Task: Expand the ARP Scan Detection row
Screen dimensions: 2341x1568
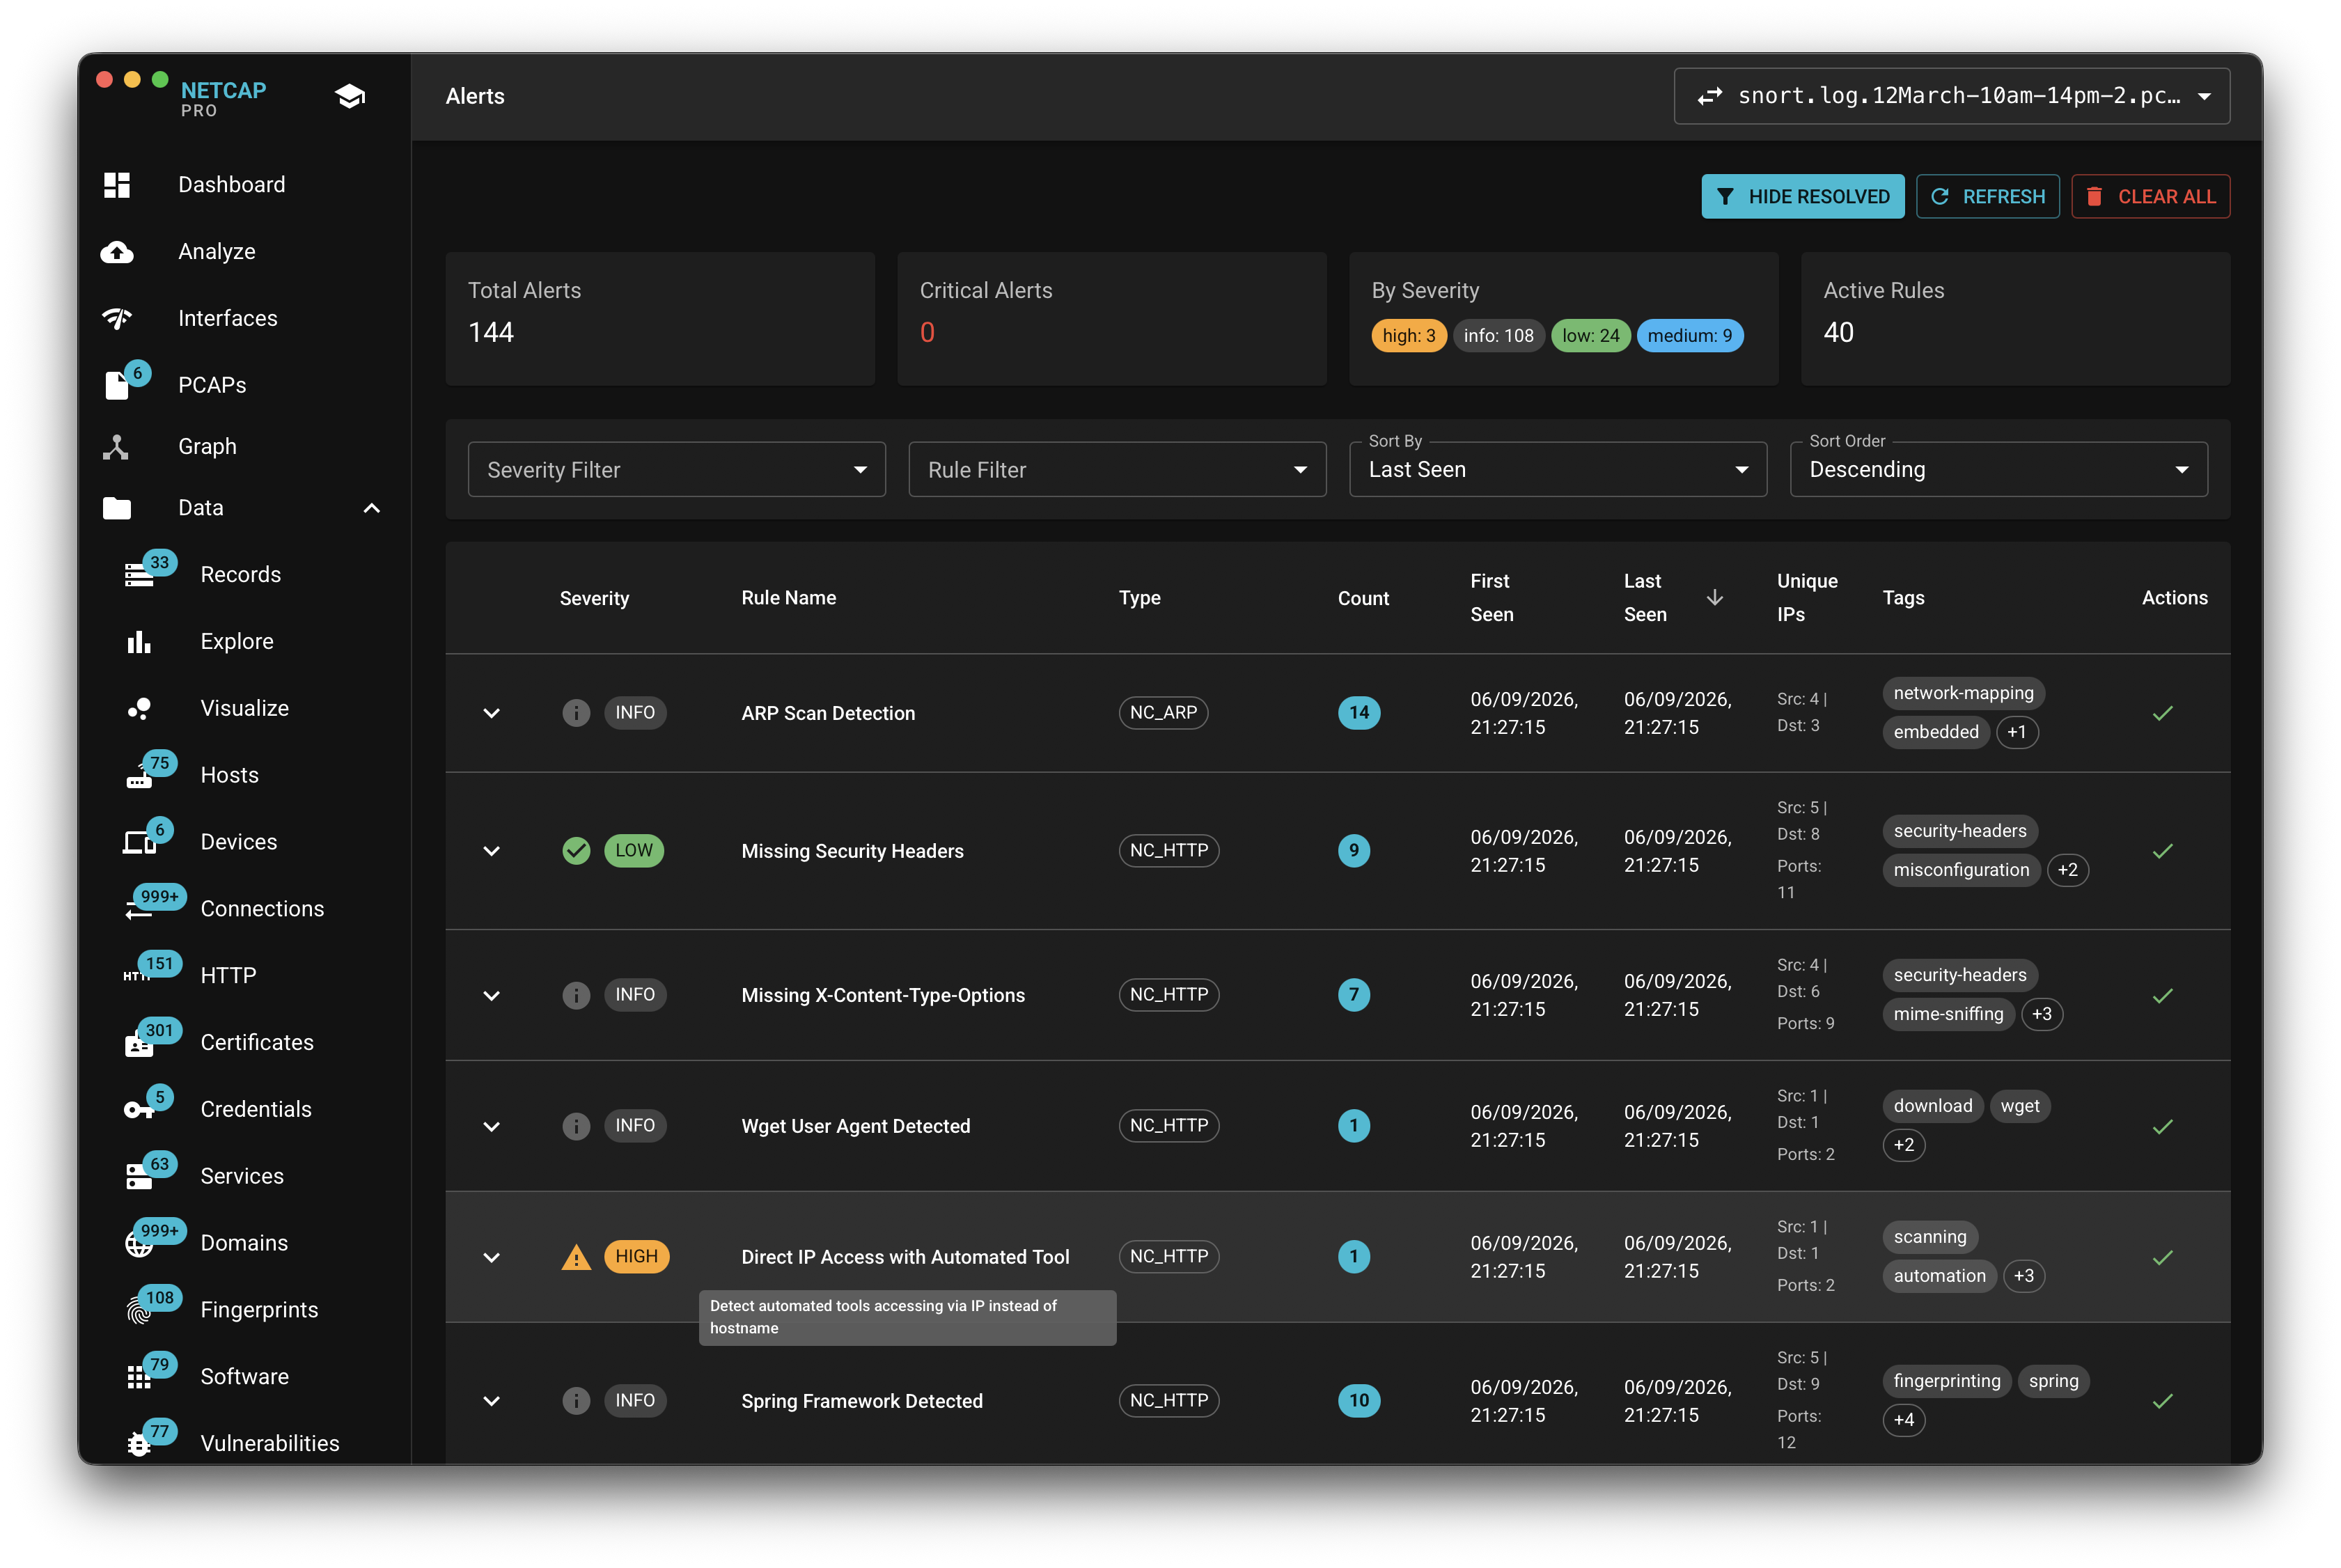Action: 491,713
